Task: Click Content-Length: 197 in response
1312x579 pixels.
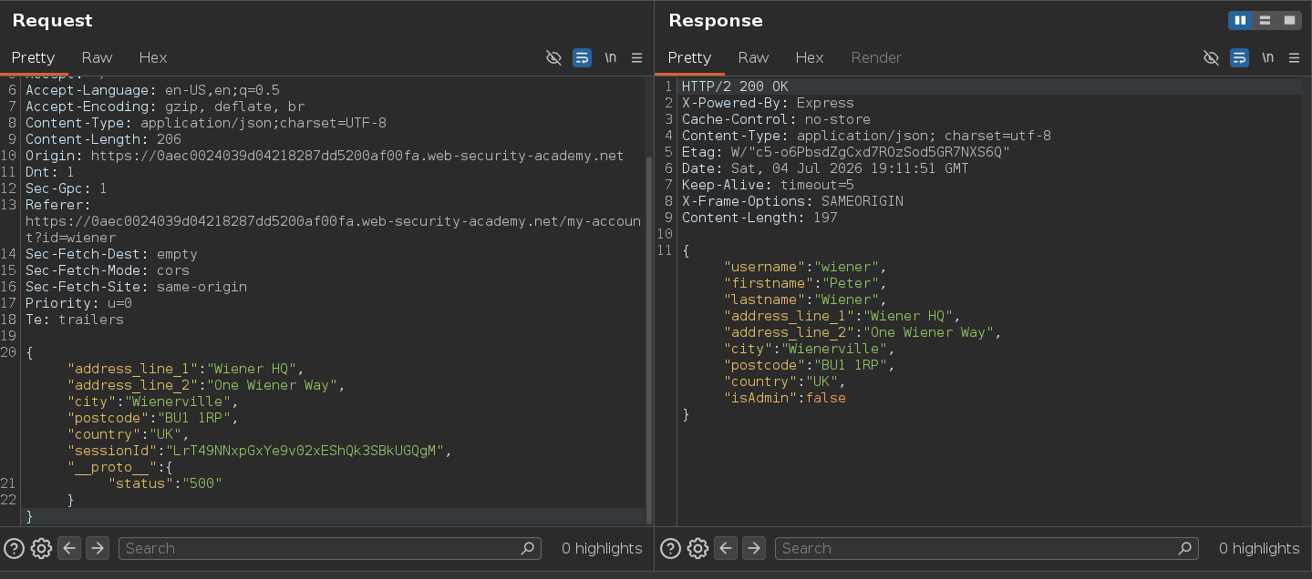Action: click(759, 218)
